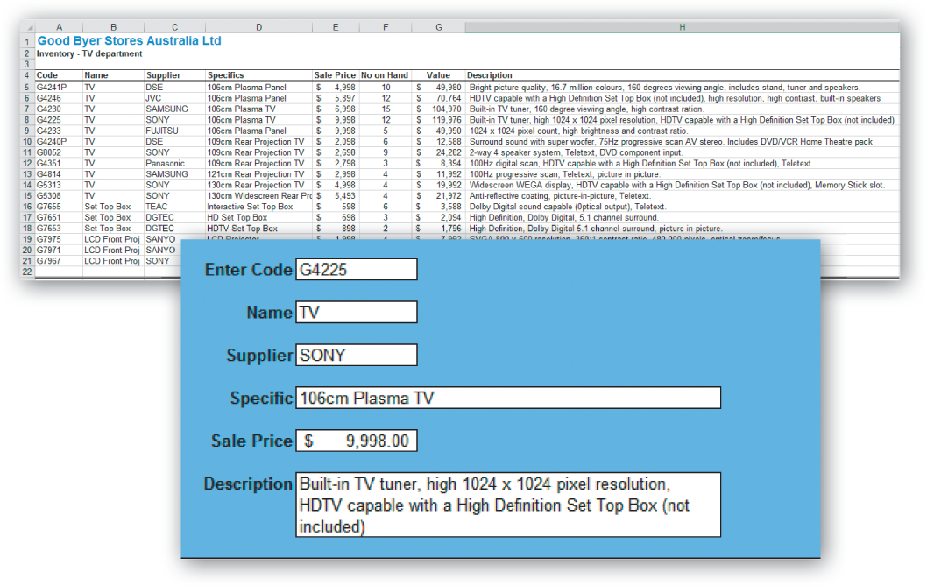Select row header 4
927x586 pixels.
click(x=27, y=75)
